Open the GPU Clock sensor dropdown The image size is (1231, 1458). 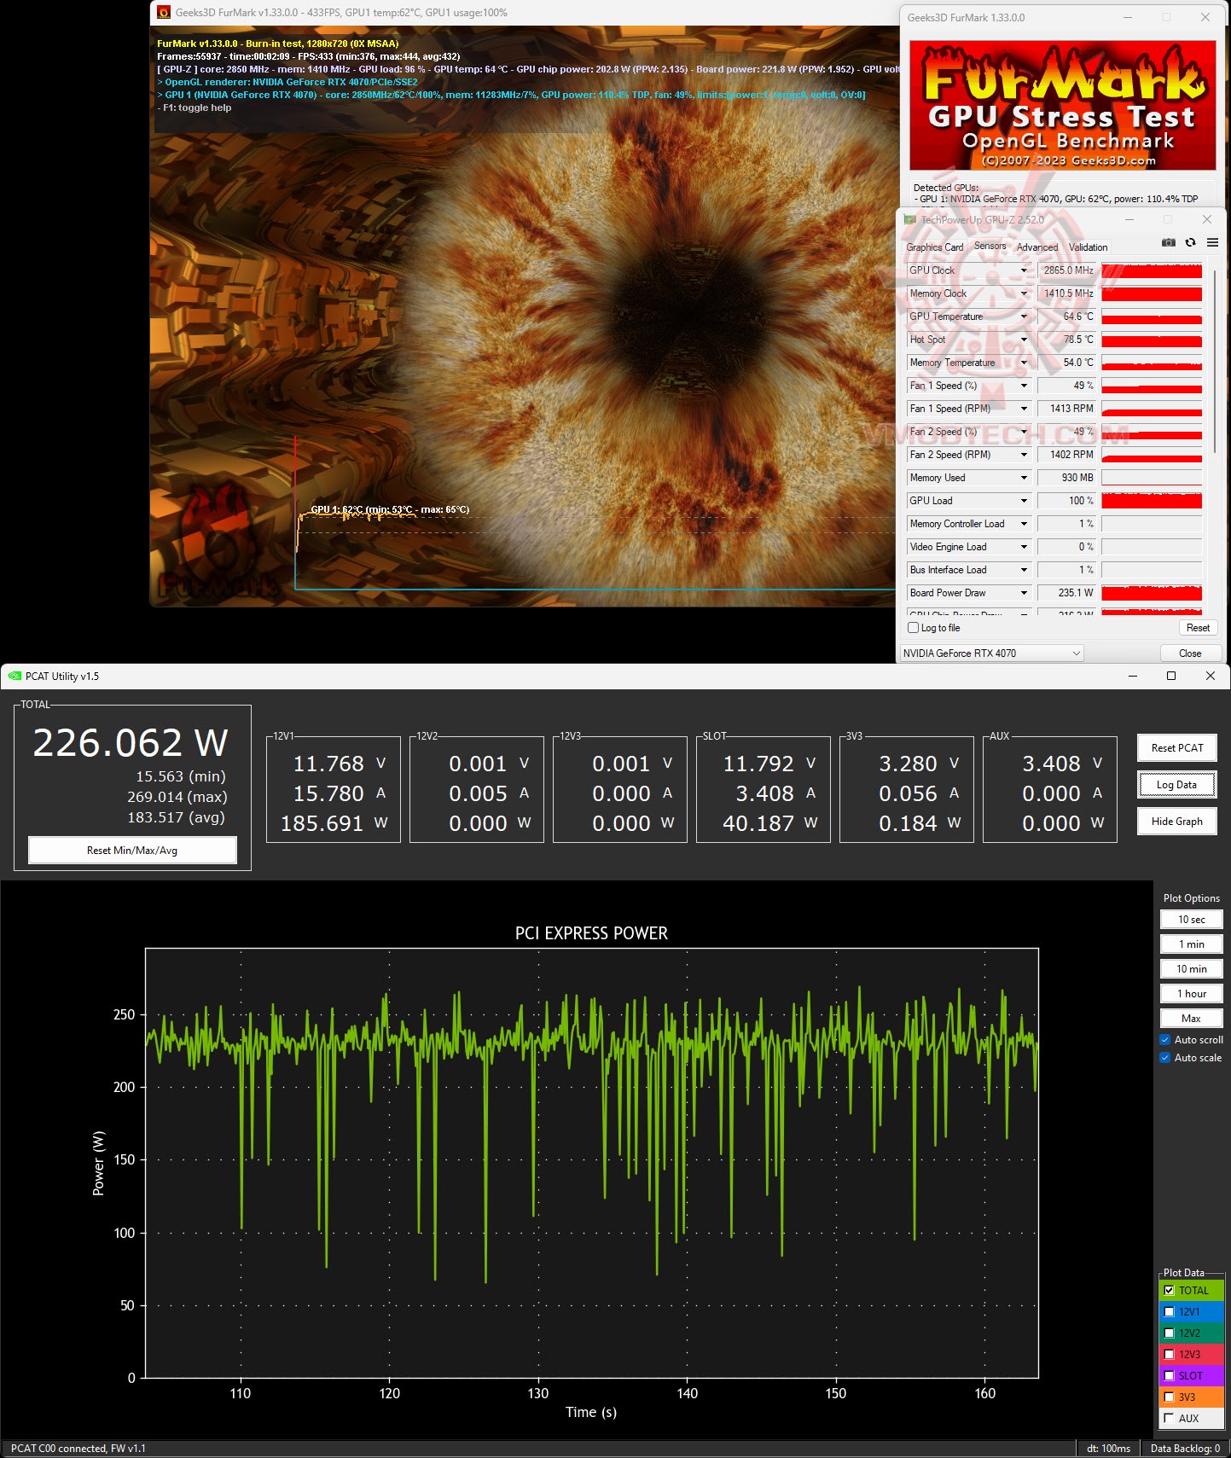[1024, 270]
